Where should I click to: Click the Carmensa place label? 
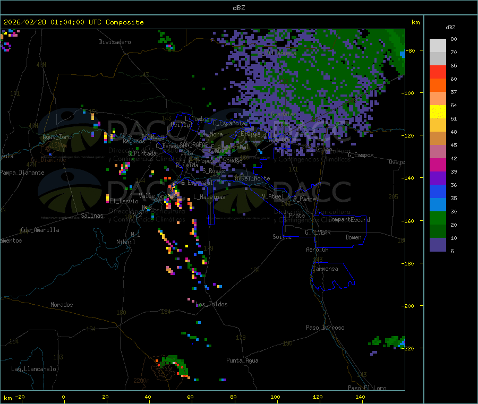325,269
